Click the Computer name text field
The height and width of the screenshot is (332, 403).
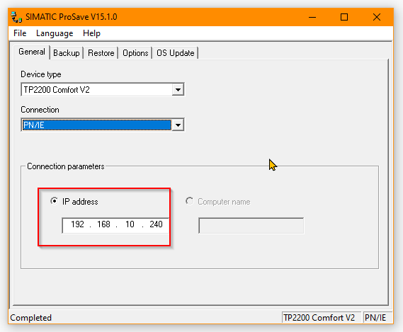(x=251, y=226)
